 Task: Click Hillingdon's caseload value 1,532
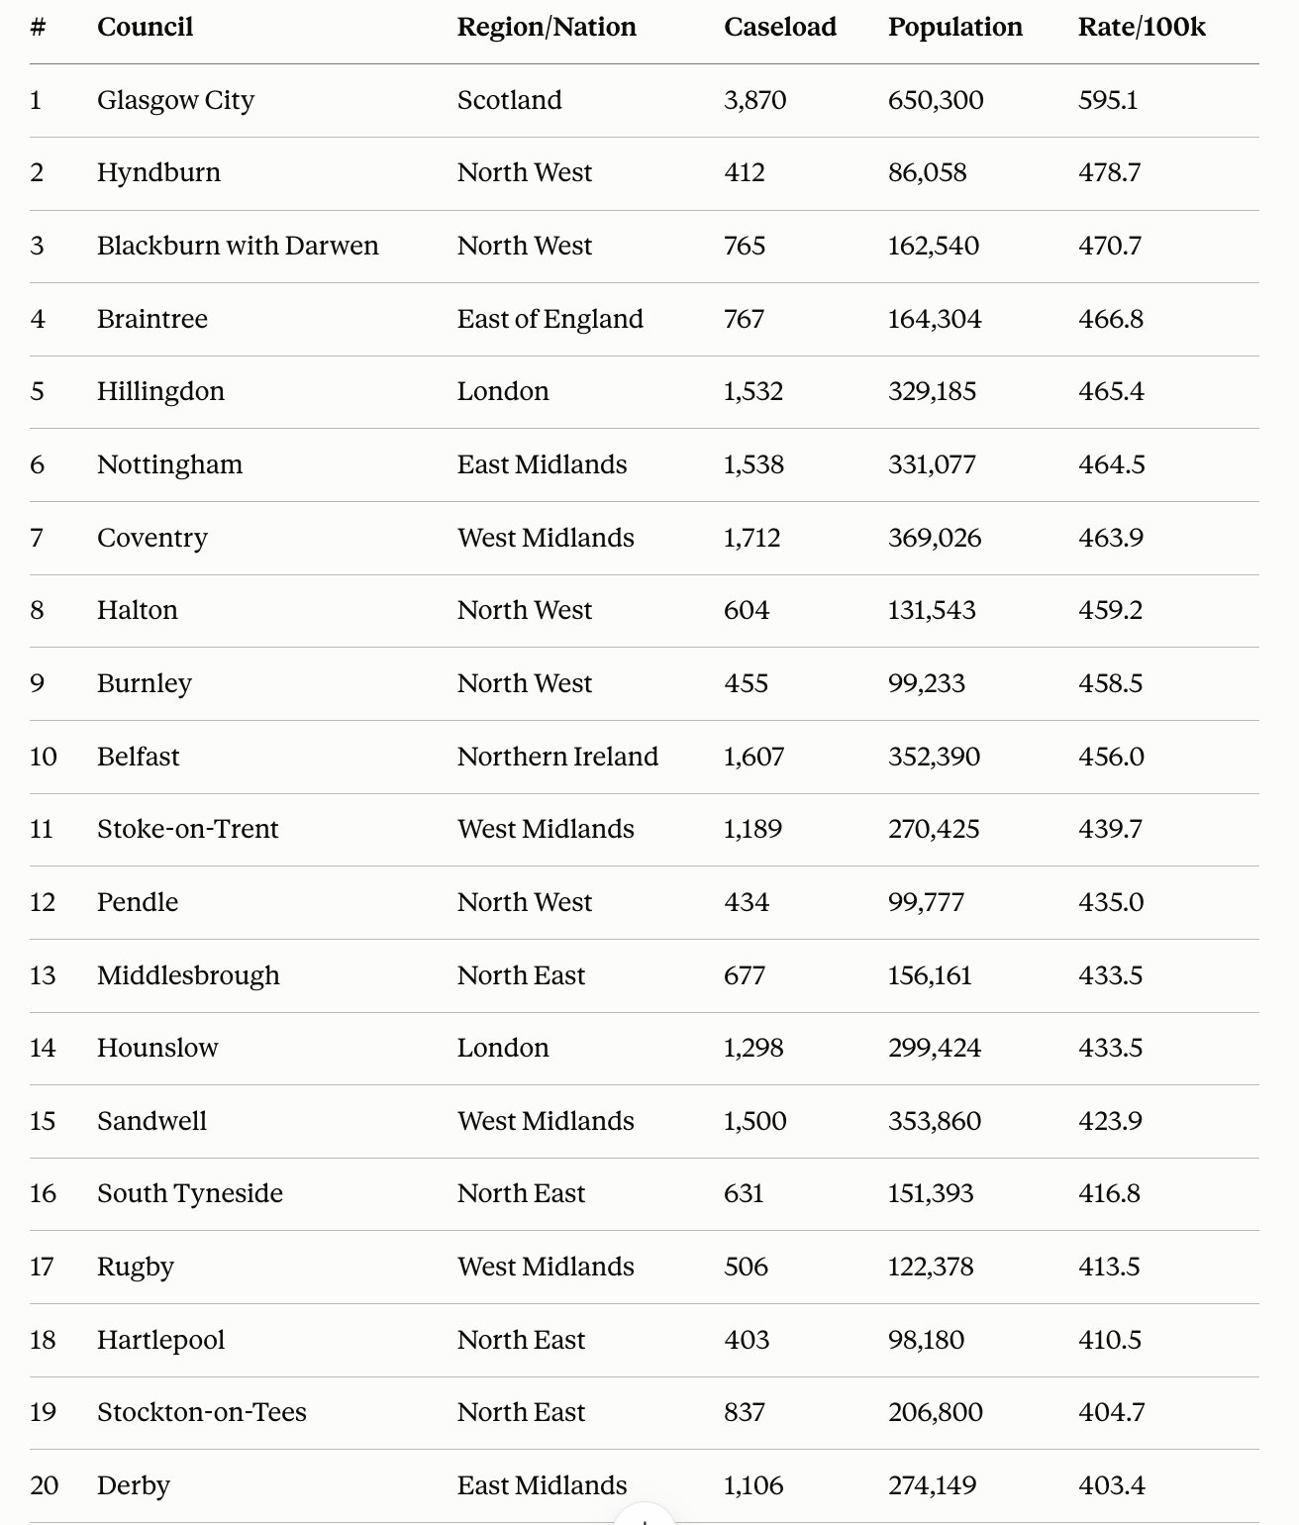point(753,392)
